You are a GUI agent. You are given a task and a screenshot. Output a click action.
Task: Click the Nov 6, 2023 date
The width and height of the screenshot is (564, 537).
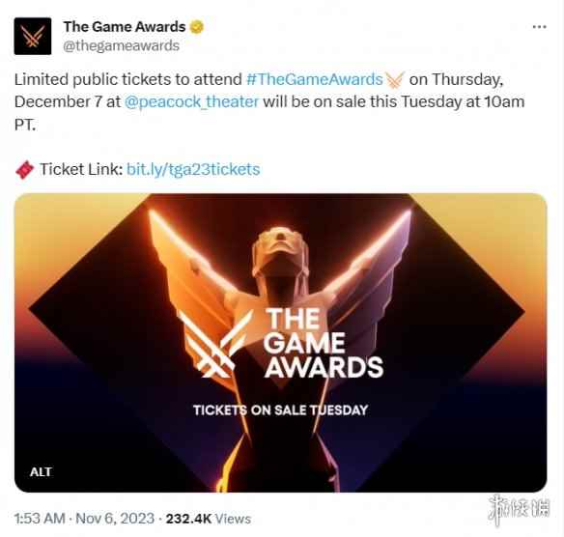[115, 519]
